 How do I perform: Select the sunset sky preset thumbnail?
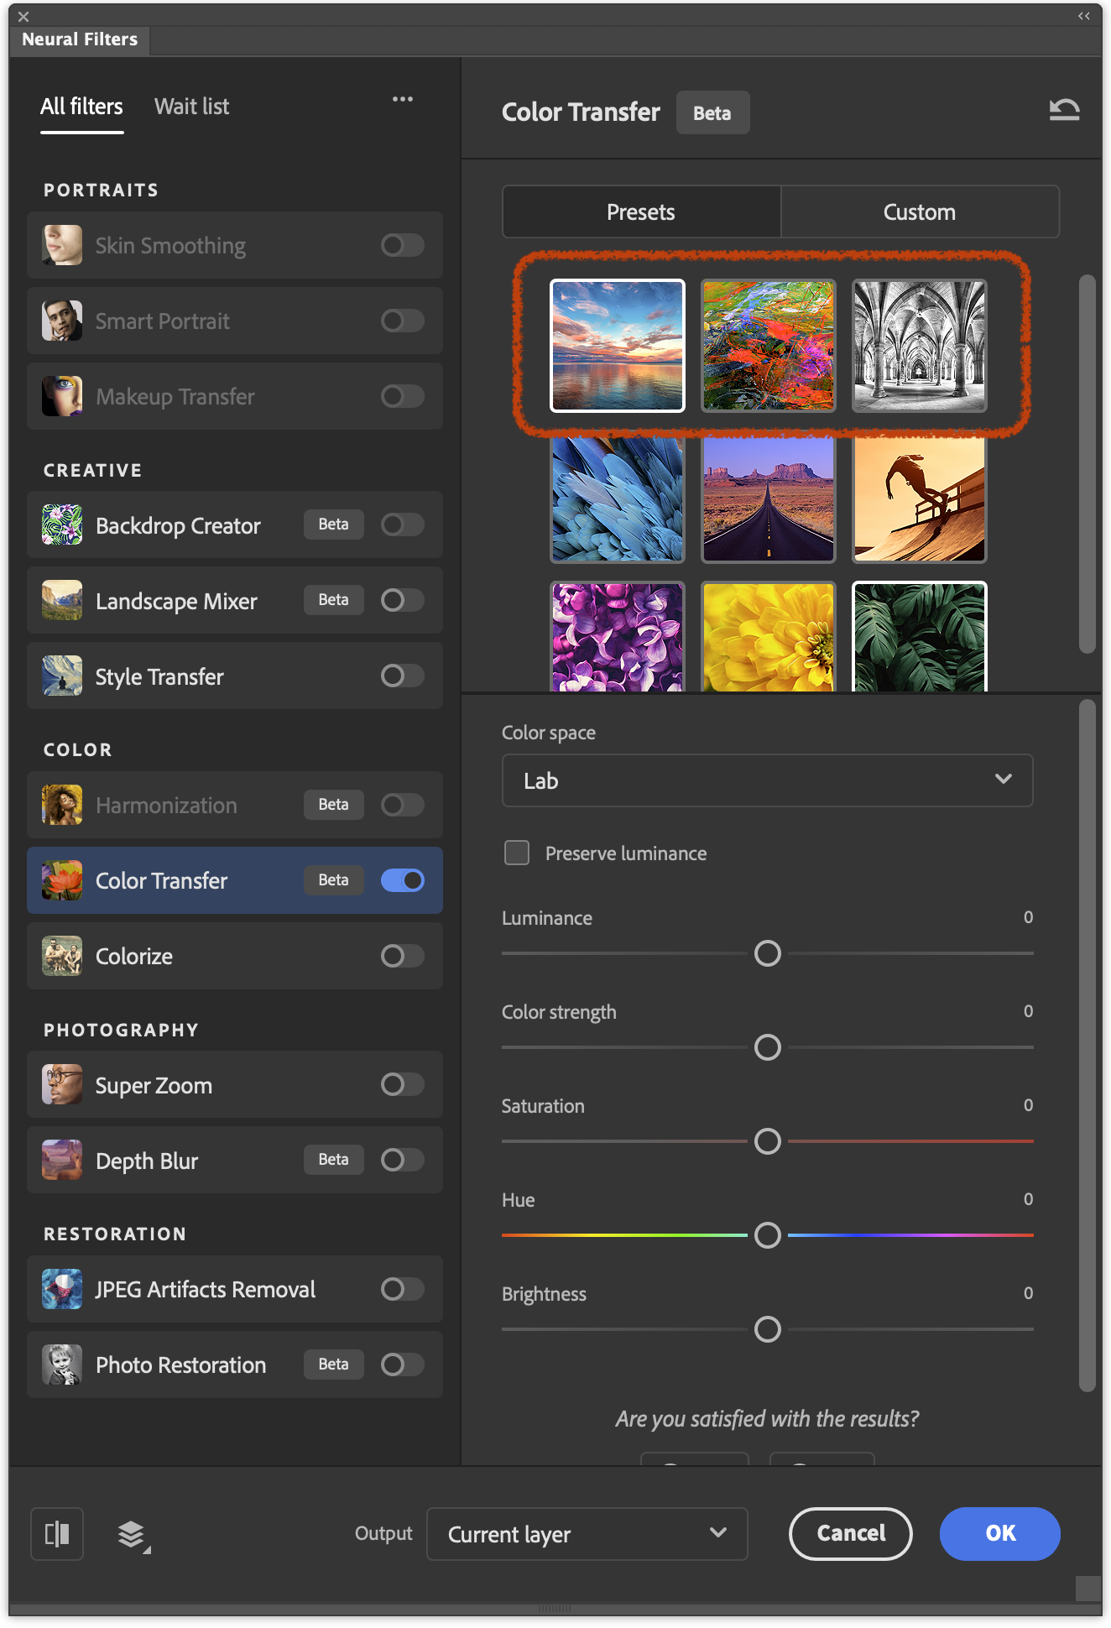tap(618, 346)
